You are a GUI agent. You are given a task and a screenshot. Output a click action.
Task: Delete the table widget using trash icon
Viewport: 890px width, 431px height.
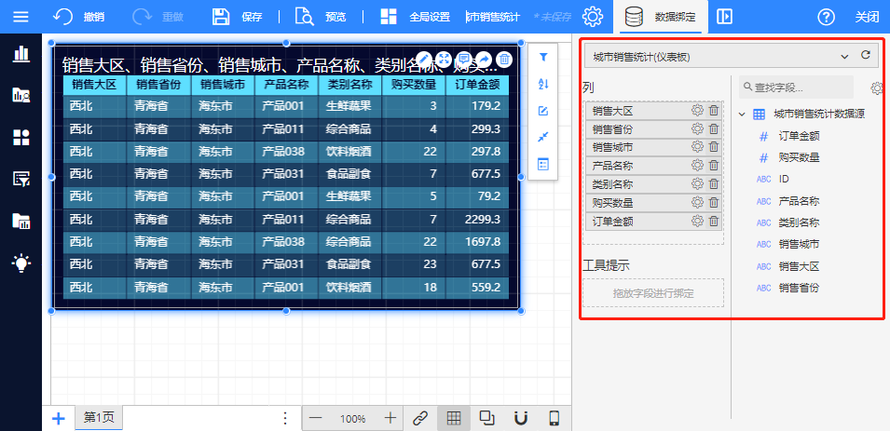click(x=504, y=60)
